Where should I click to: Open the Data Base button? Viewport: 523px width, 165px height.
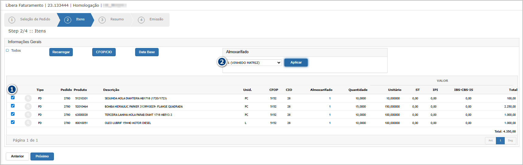[x=147, y=52]
